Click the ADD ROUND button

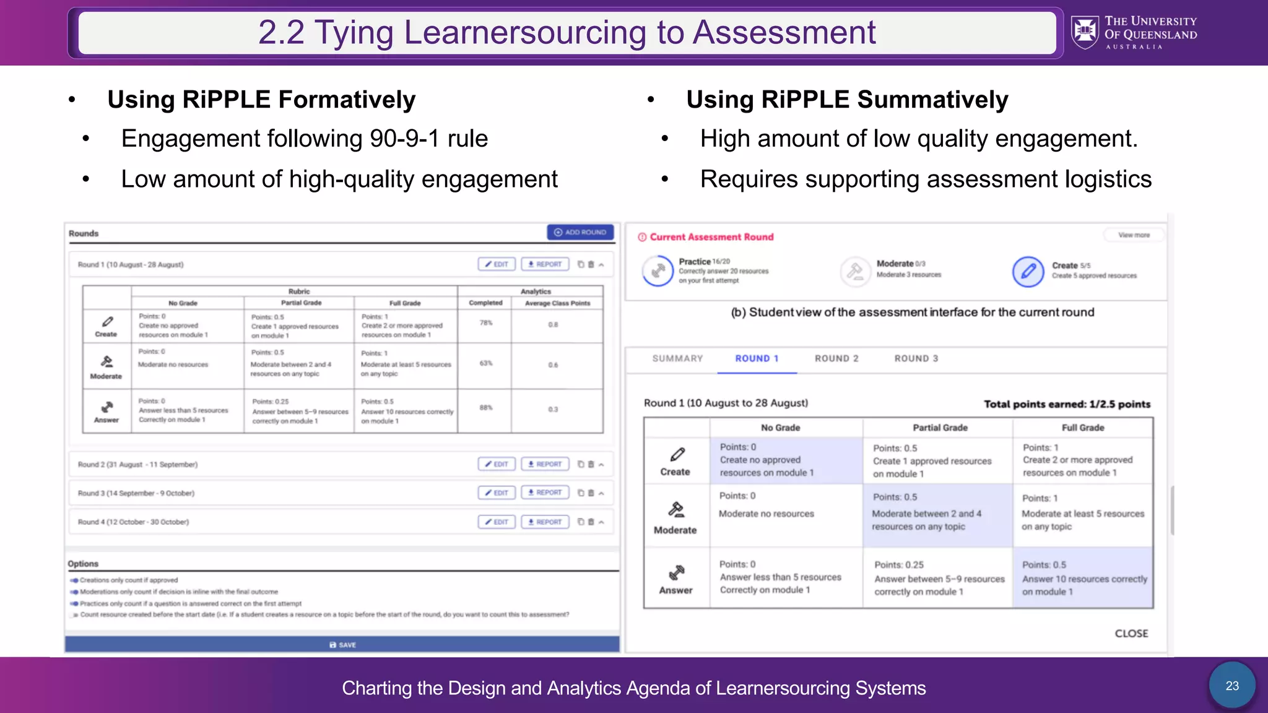click(580, 232)
